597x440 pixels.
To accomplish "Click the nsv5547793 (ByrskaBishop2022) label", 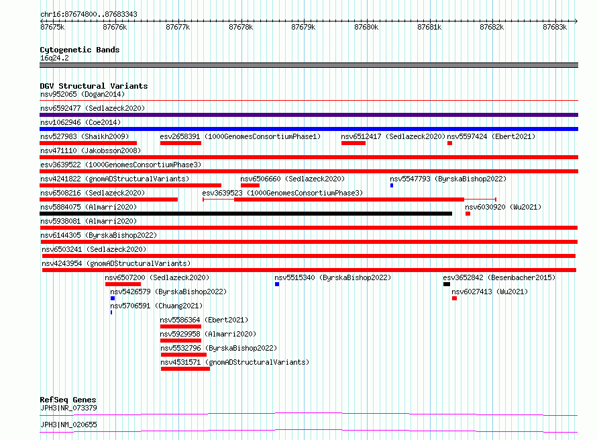I will [448, 179].
